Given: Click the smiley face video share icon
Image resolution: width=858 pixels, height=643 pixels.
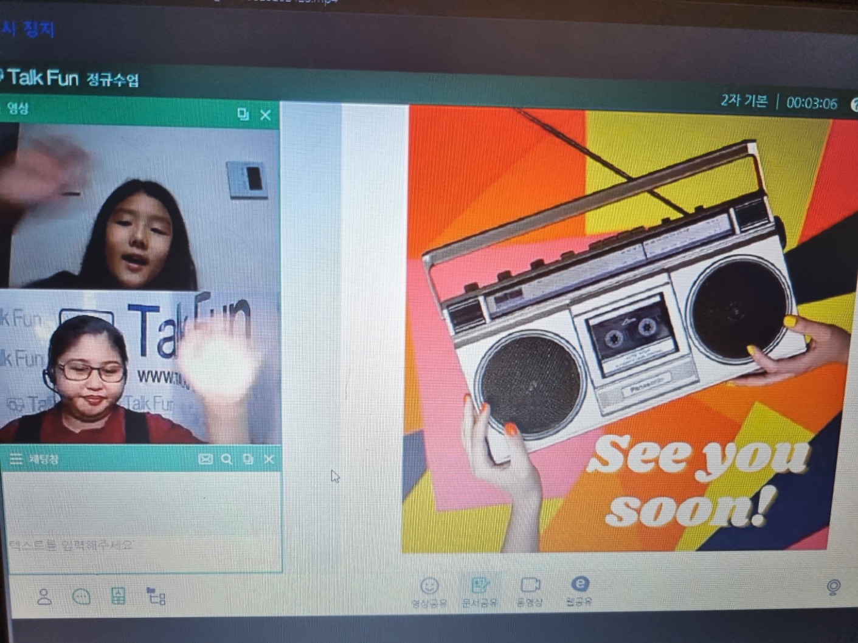Looking at the screenshot, I should (429, 586).
